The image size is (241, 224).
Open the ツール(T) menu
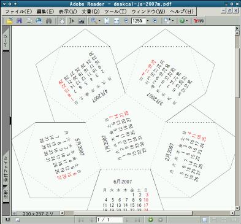(115, 12)
